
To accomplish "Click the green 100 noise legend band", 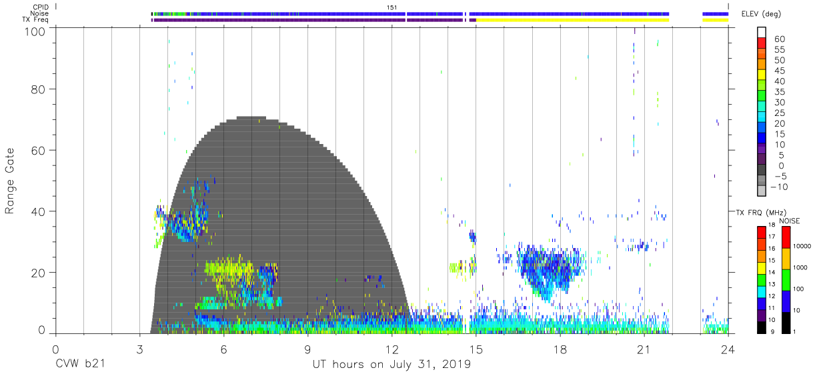I will pyautogui.click(x=786, y=279).
